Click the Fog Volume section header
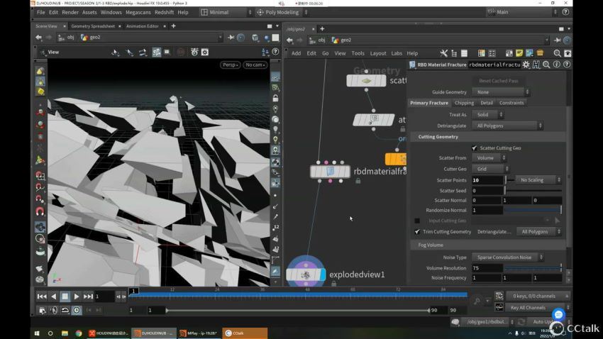This screenshot has height=339, width=603. click(x=487, y=245)
